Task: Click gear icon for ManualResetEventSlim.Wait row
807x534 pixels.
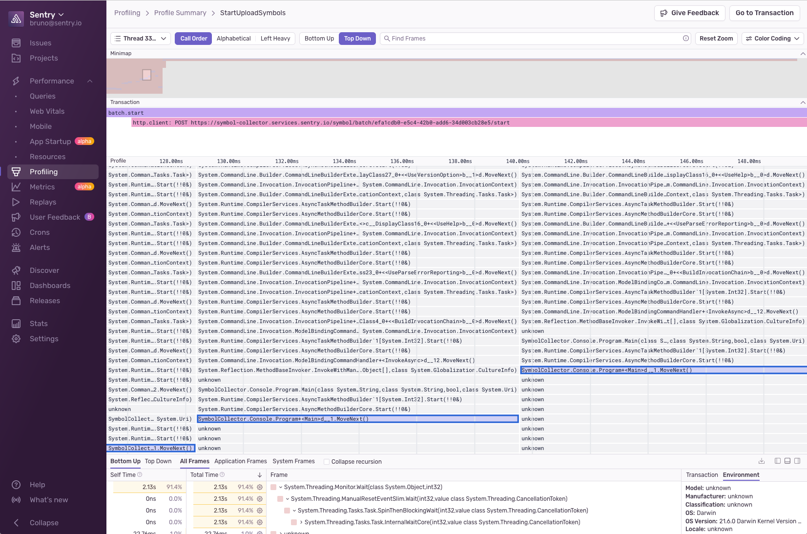Action: pos(260,499)
